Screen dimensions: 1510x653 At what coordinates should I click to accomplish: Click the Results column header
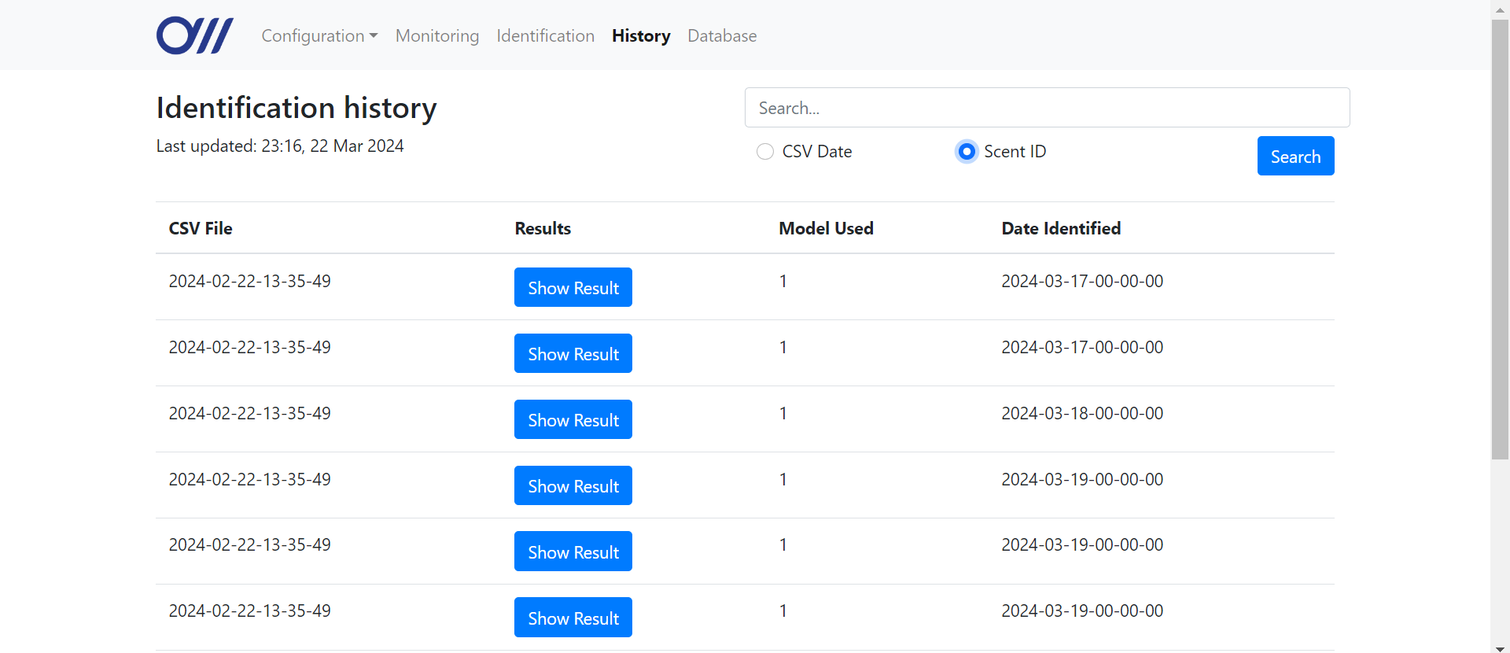click(x=543, y=228)
